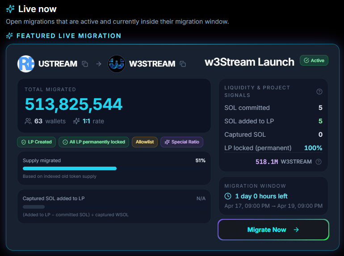The width and height of the screenshot is (344, 256).
Task: Select All LP permanently locked badge
Action: tap(94, 142)
